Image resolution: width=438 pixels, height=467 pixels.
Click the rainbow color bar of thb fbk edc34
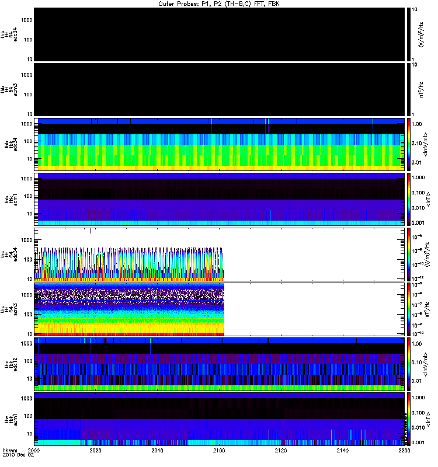point(409,144)
